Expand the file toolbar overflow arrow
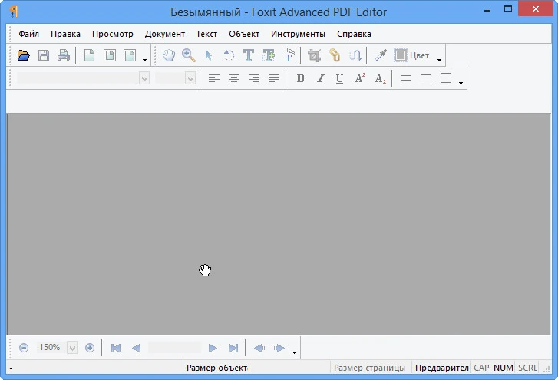558x380 pixels. click(x=144, y=60)
